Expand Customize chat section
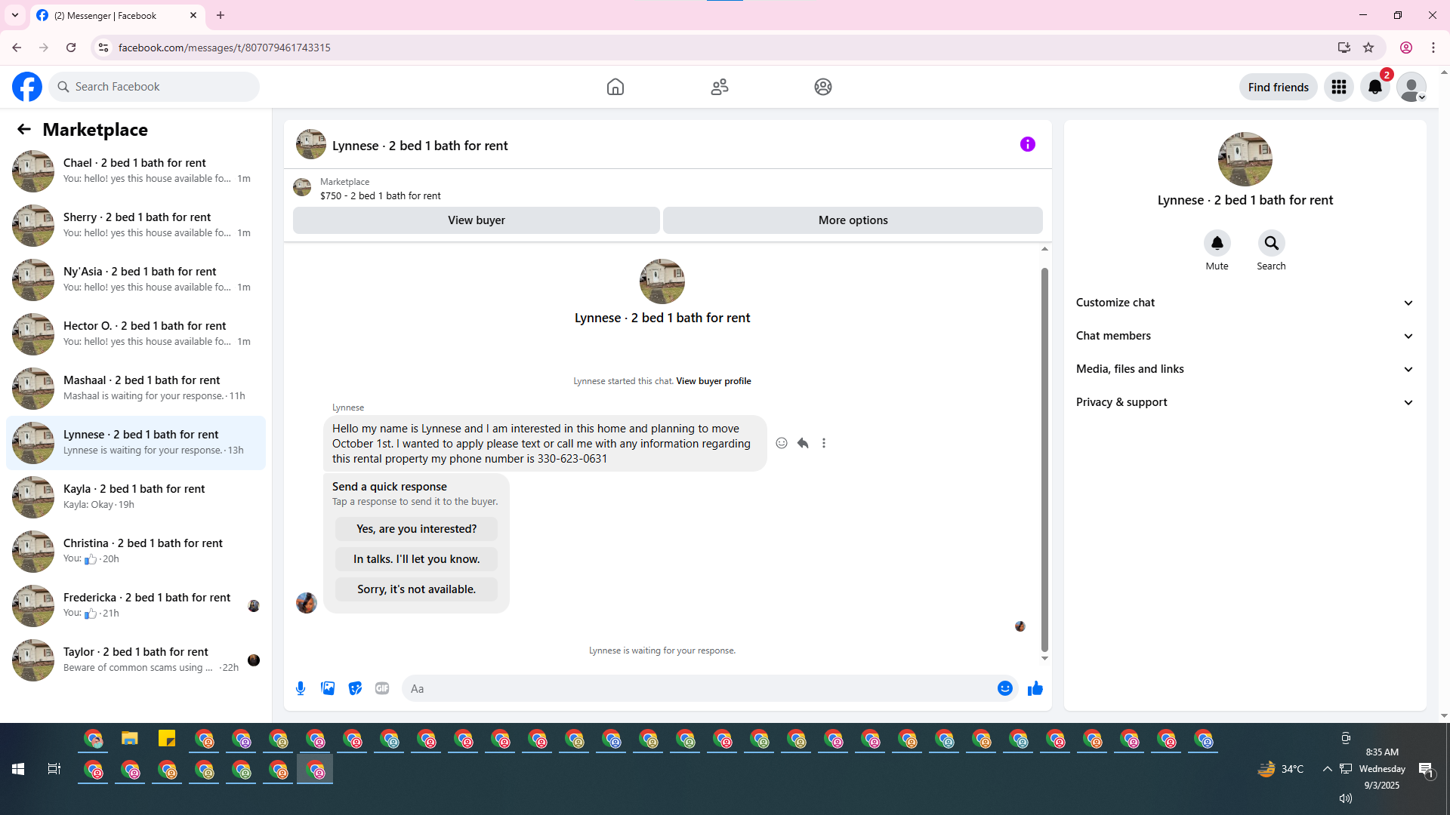Viewport: 1450px width, 815px height. click(x=1245, y=303)
